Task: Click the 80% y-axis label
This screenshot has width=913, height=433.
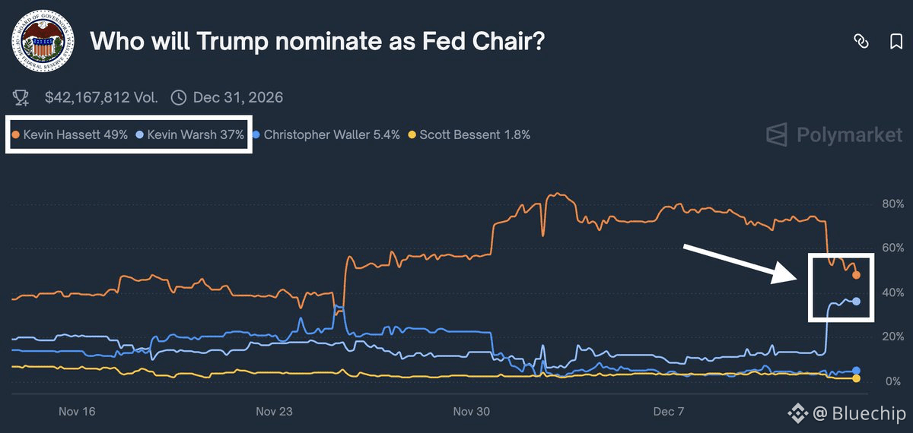Action: pos(892,204)
